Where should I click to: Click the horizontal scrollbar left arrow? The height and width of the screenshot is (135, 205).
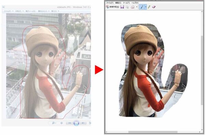(x=107, y=132)
